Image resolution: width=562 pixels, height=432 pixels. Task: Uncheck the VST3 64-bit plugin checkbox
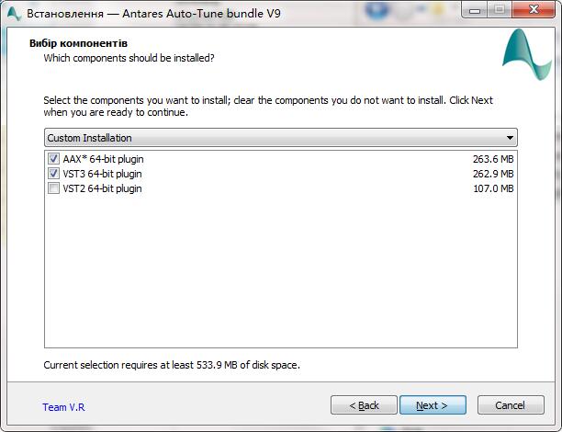click(53, 174)
